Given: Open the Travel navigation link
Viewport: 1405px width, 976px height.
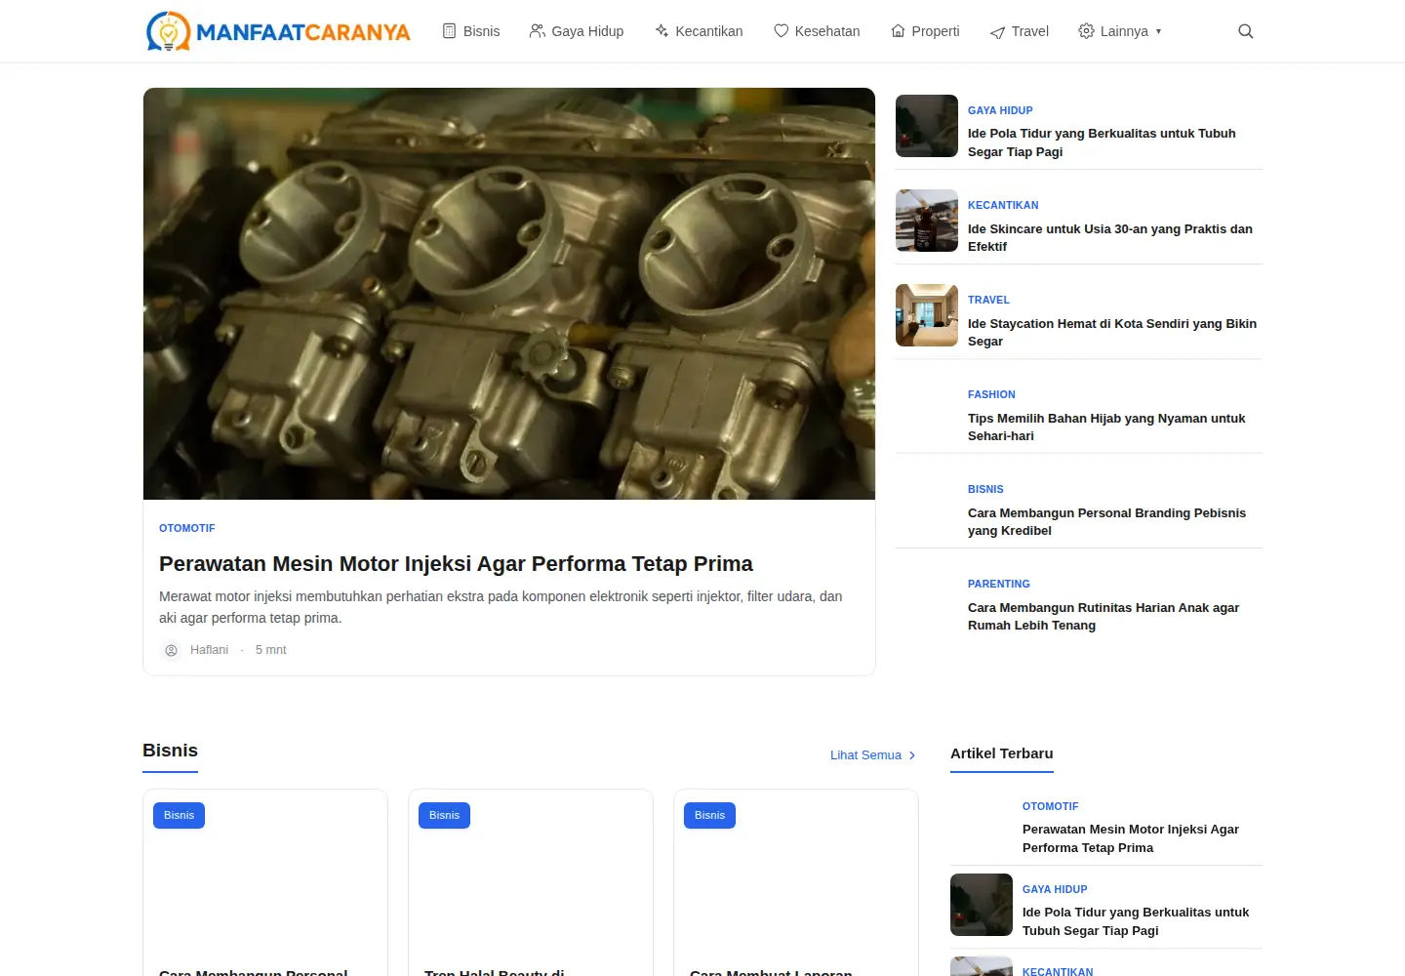Looking at the screenshot, I should click(x=1020, y=31).
